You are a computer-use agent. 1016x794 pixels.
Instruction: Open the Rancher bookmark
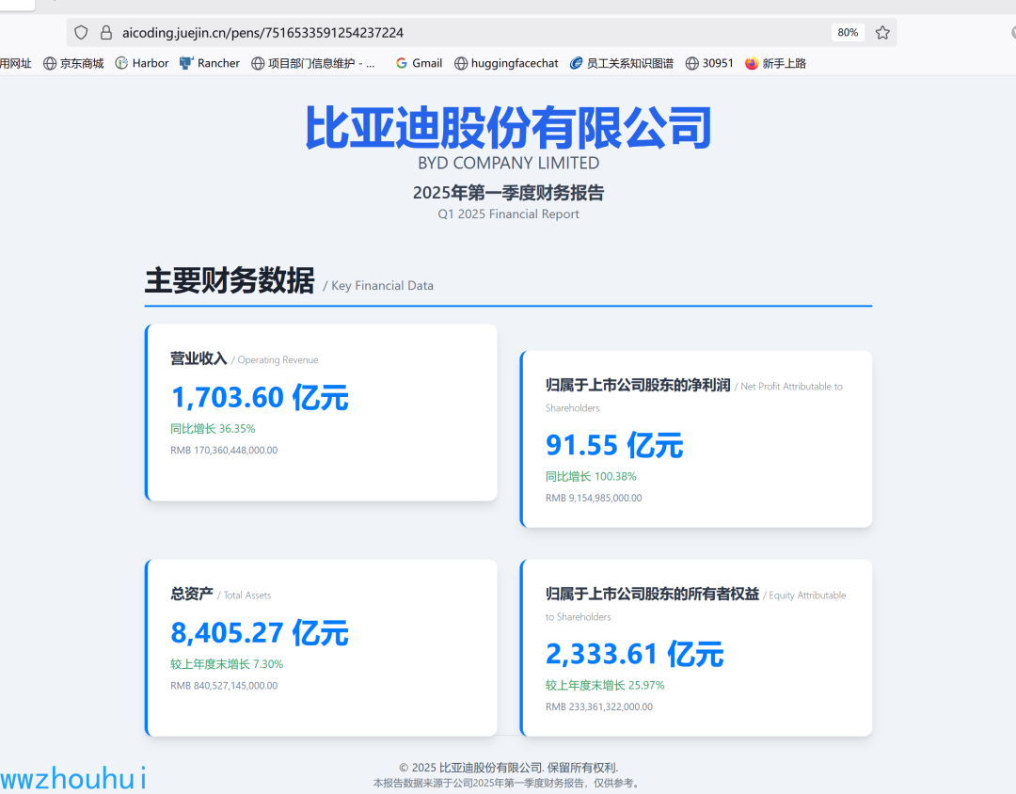click(210, 63)
